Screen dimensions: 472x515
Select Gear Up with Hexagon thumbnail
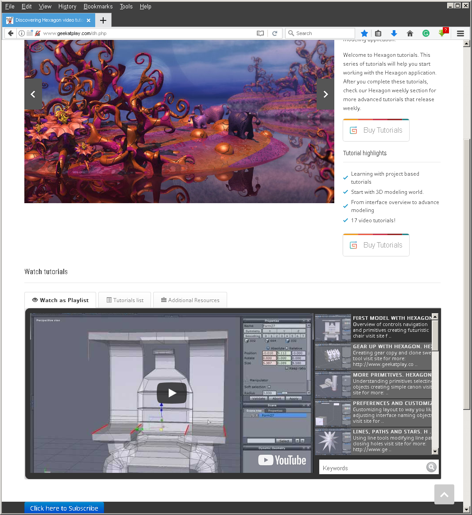pos(333,356)
